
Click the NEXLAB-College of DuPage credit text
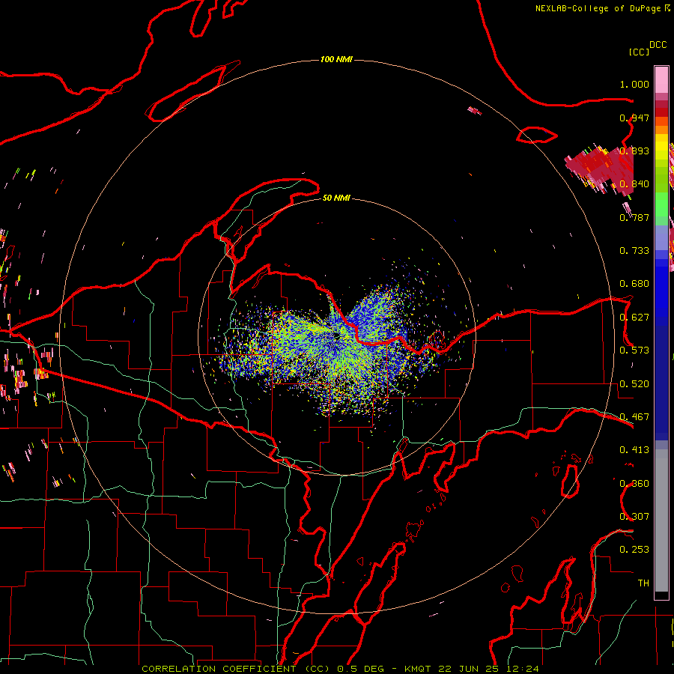[602, 8]
